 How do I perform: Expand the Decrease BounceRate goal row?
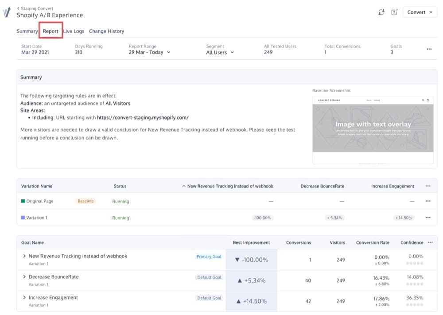(24, 276)
